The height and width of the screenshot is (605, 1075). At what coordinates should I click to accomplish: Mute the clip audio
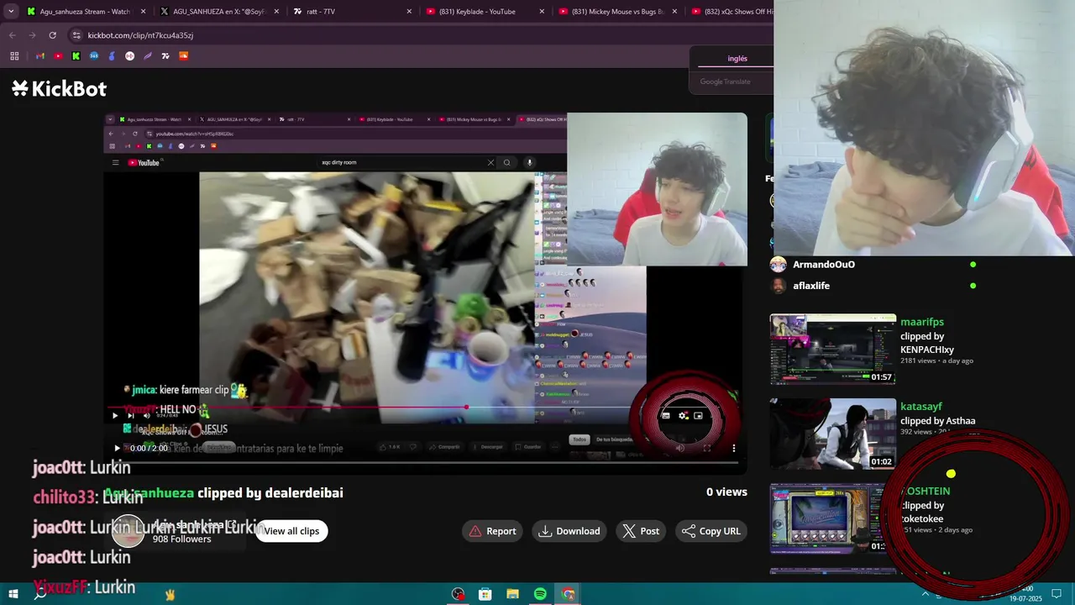pyautogui.click(x=680, y=448)
